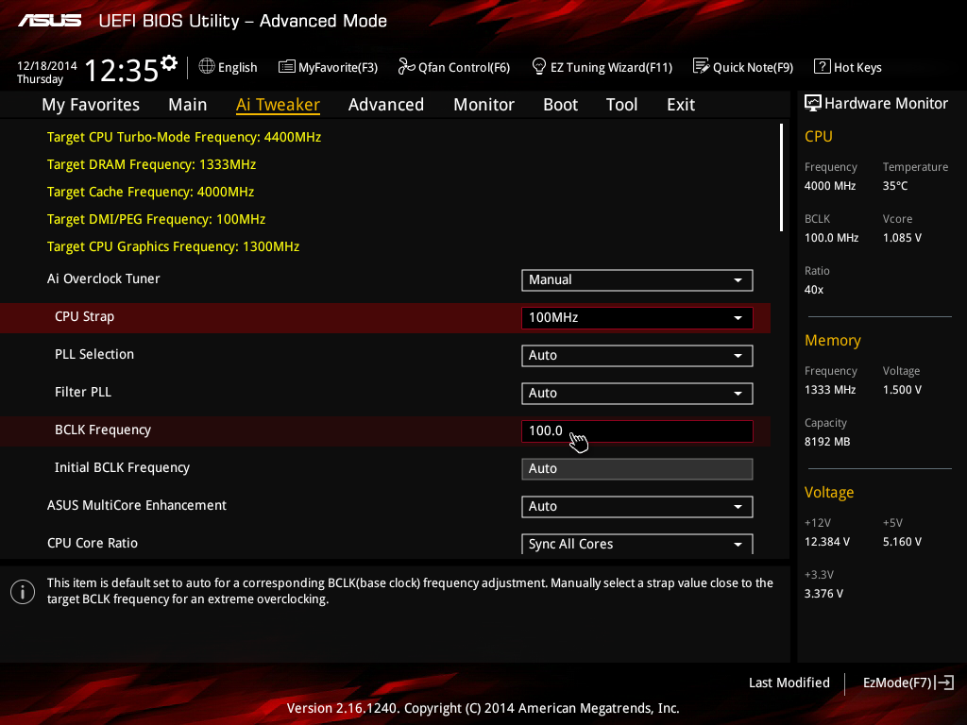
Task: Click the MyFavorite list icon
Action: coord(287,67)
